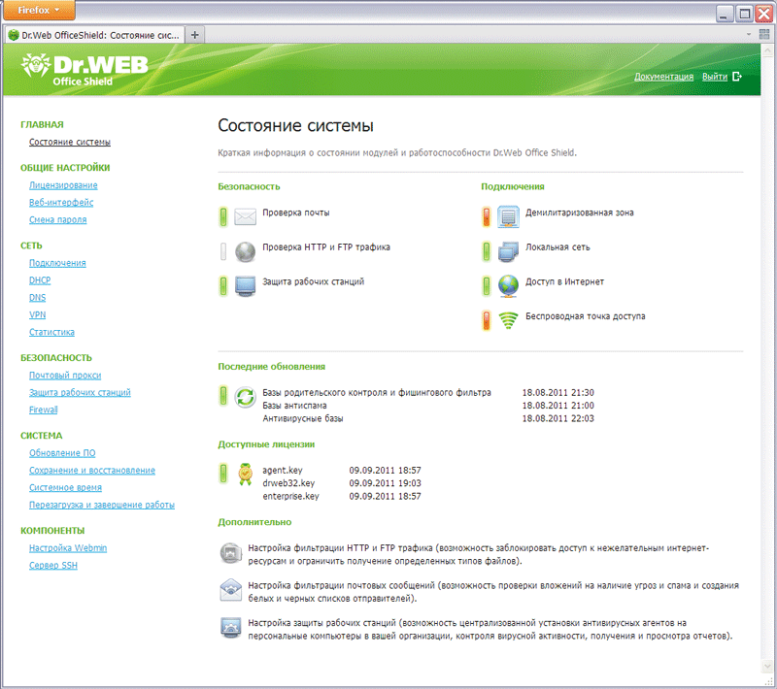777x689 pixels.
Task: Select the Dr.Web OfficeShield browser tab
Action: pos(94,35)
